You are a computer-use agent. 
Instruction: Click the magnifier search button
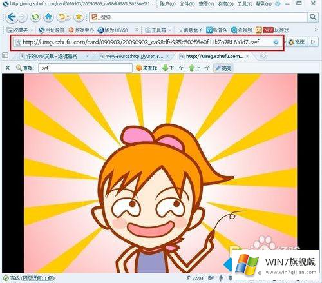coord(313,17)
